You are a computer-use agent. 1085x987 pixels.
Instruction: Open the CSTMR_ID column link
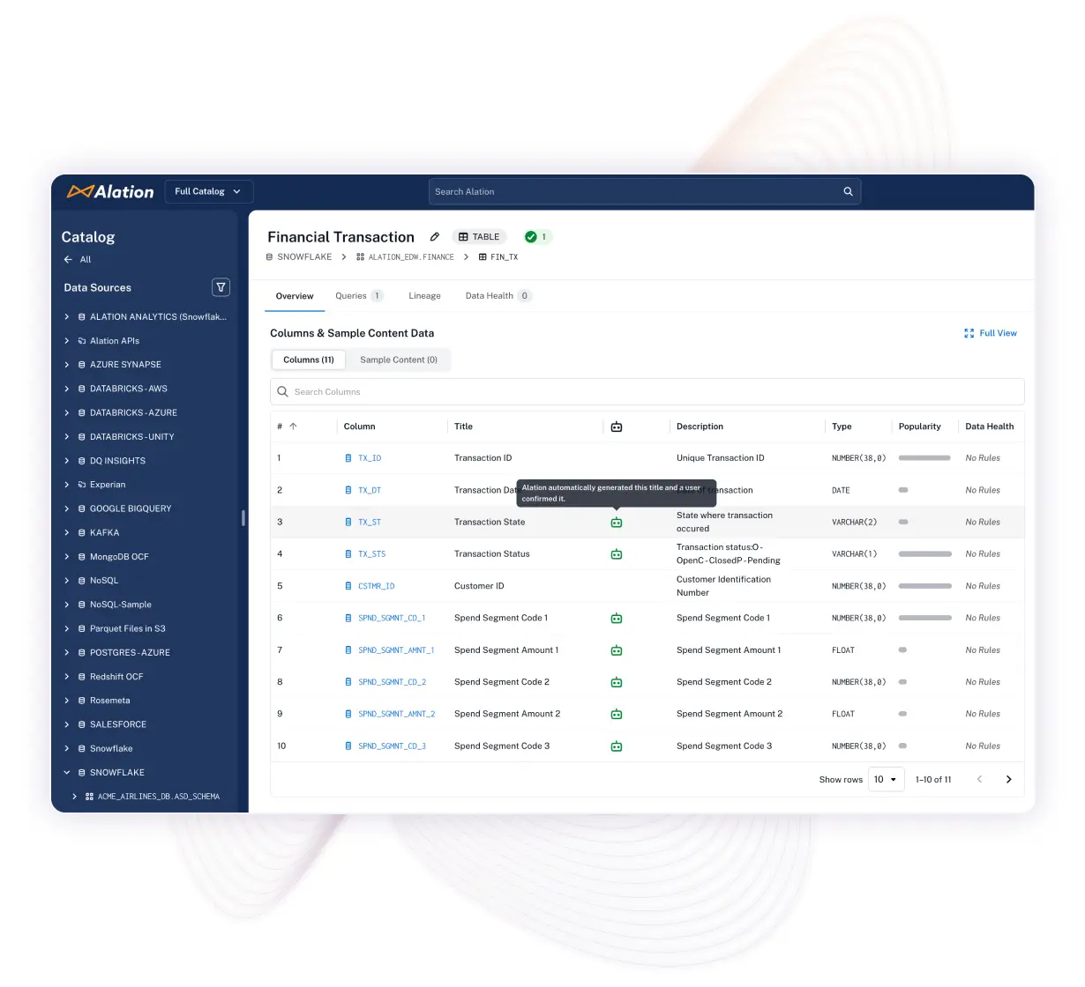click(376, 586)
